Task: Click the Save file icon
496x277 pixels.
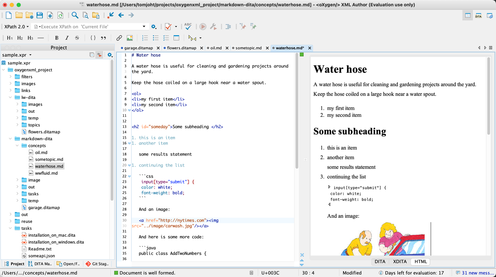Action: 40,15
